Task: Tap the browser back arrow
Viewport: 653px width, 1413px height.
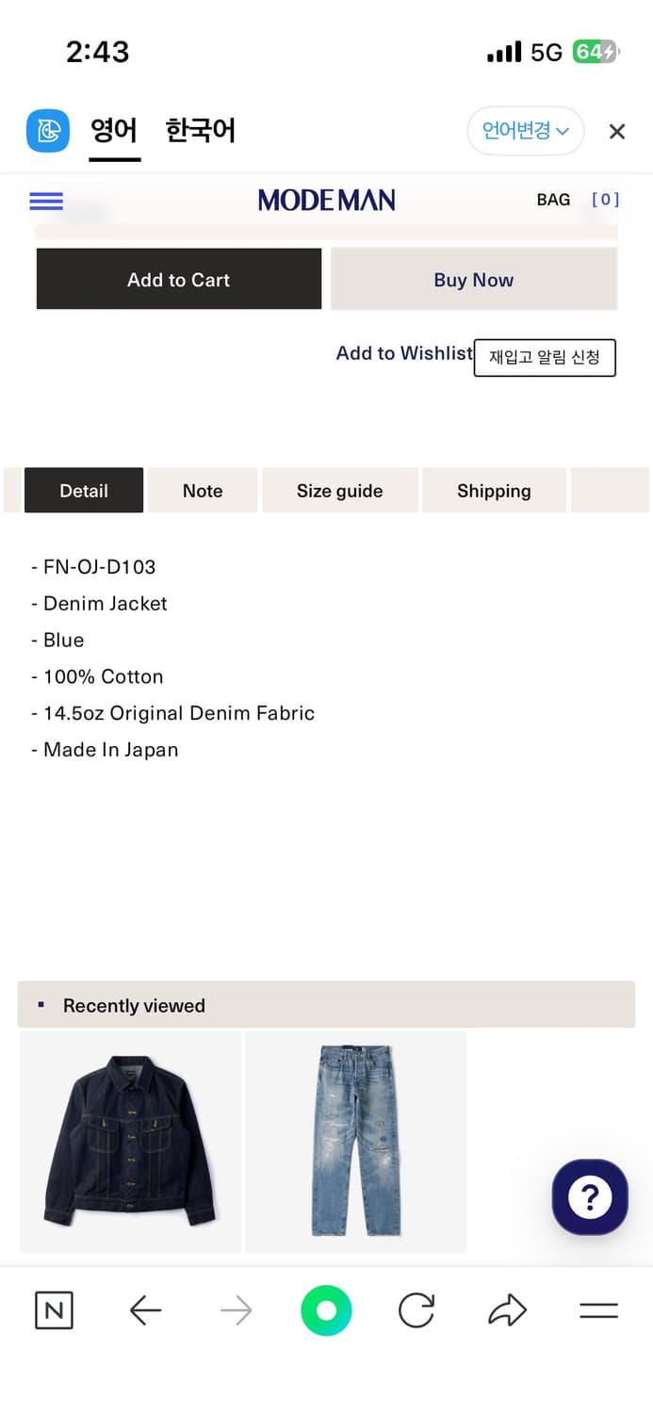Action: (x=144, y=1309)
